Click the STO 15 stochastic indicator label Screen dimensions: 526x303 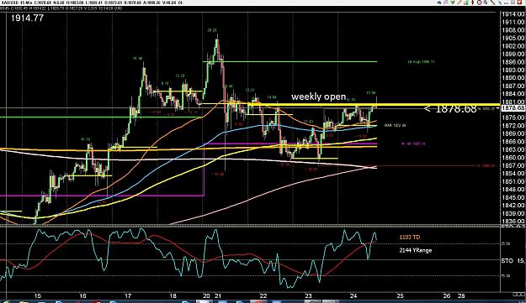513,260
